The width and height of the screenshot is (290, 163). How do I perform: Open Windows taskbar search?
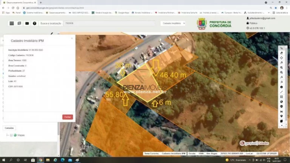point(11,160)
